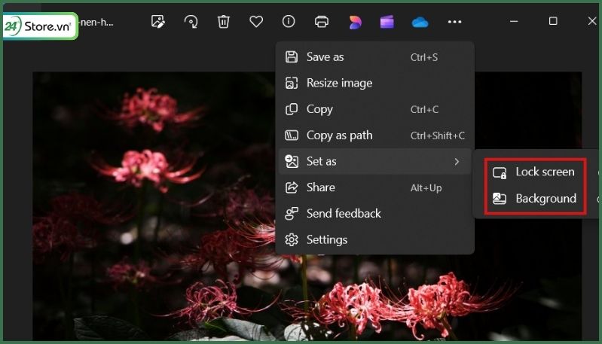Set image as desktop Background
The width and height of the screenshot is (602, 344).
pyautogui.click(x=545, y=199)
